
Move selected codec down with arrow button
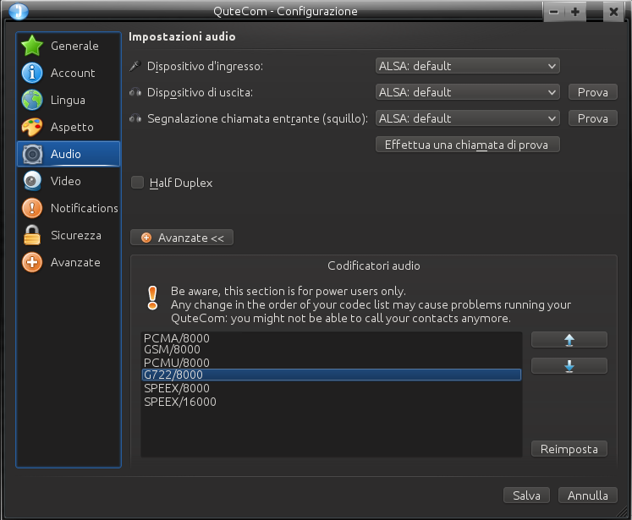(x=569, y=366)
